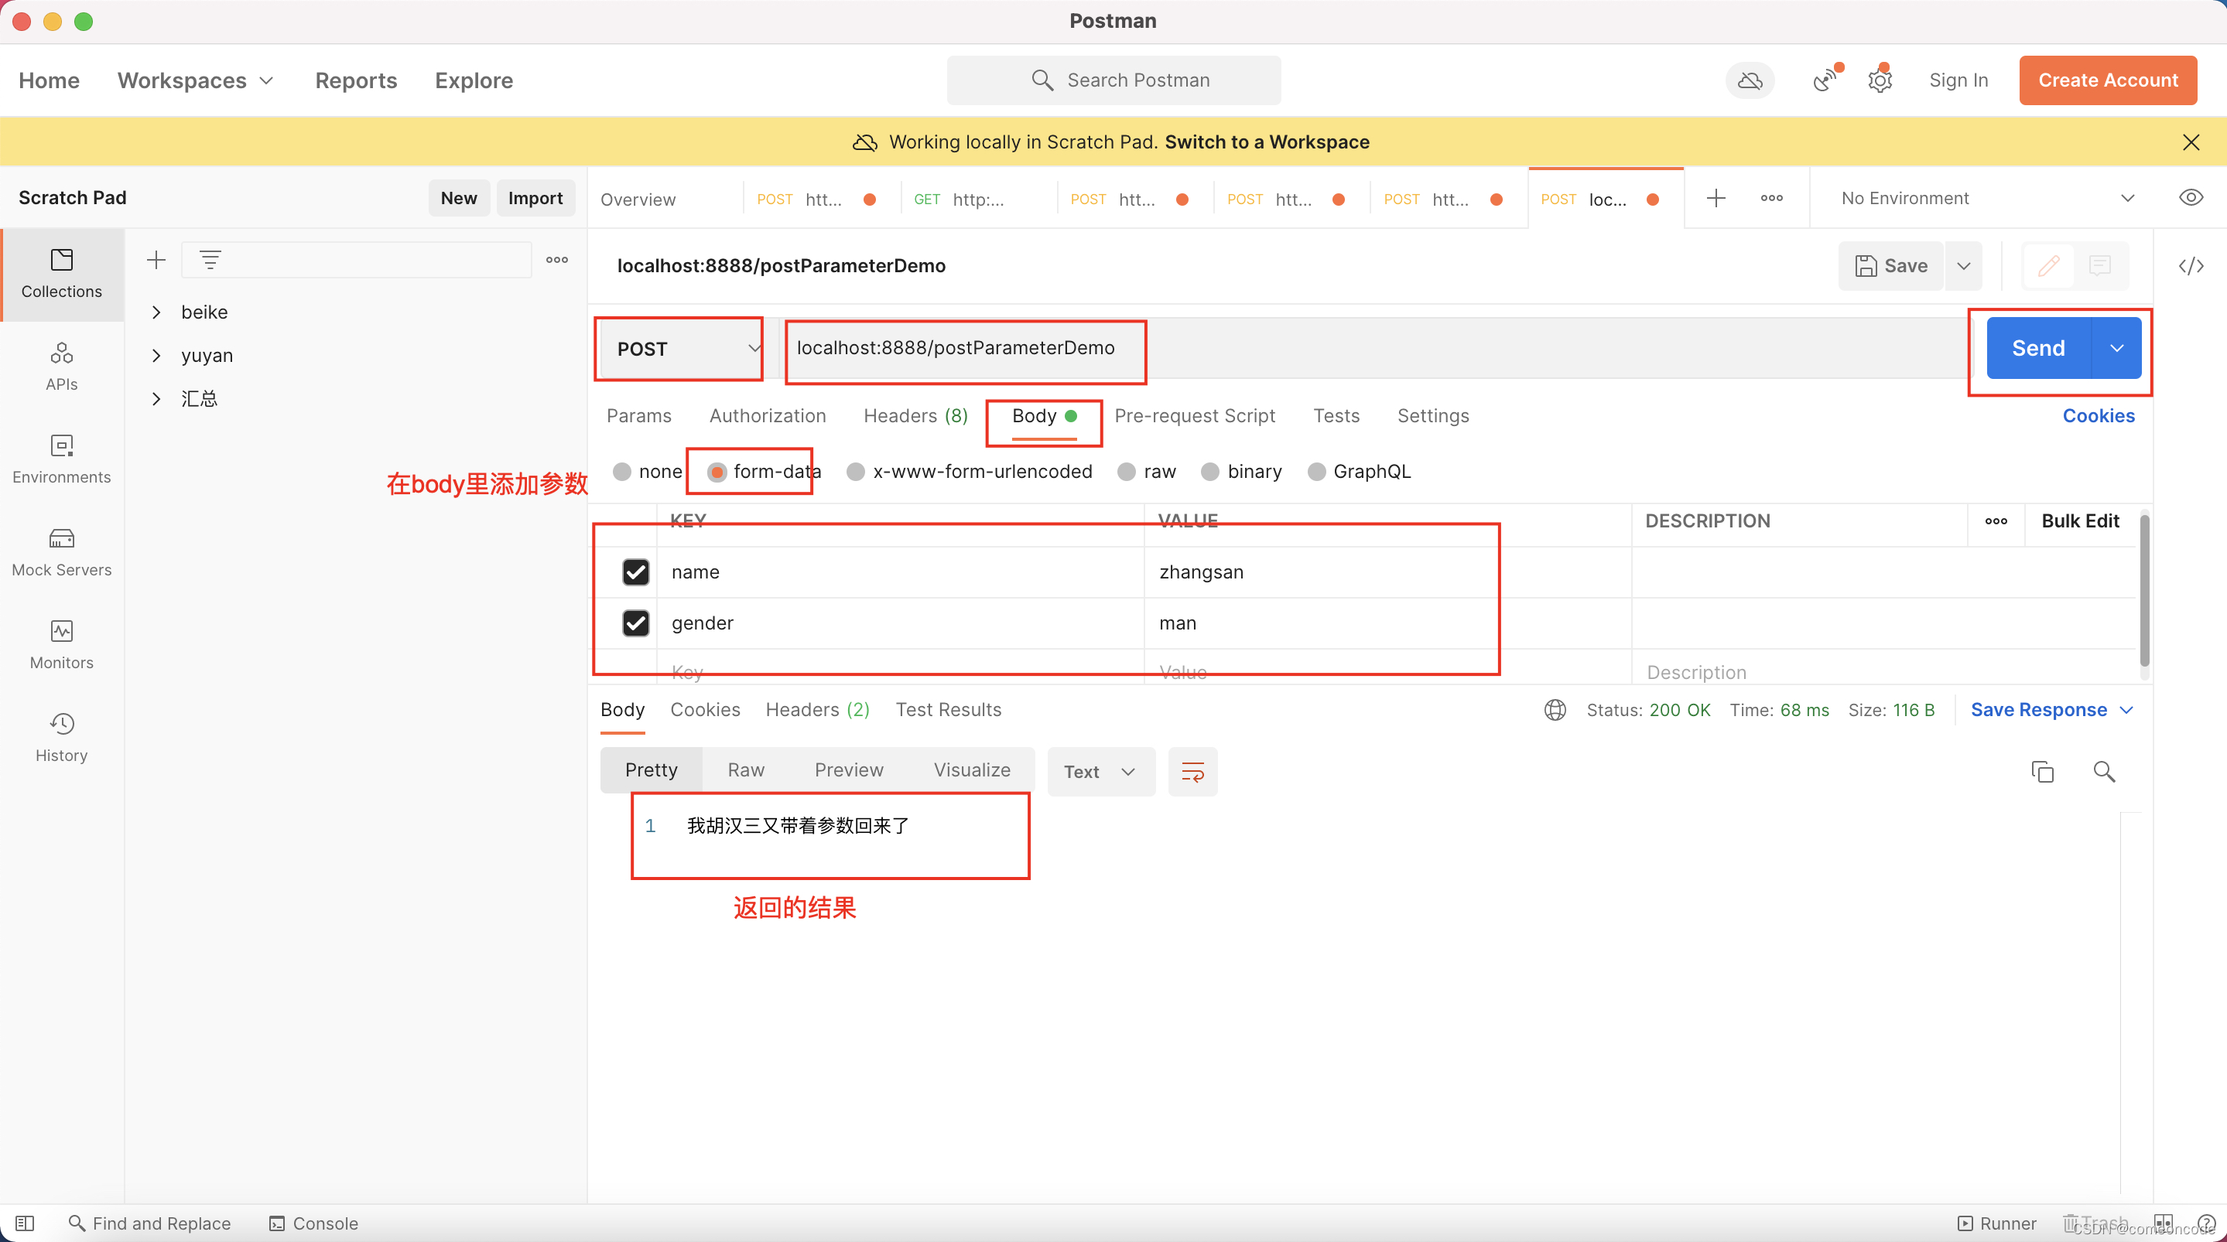Open the Mock Servers sidebar panel

[61, 551]
